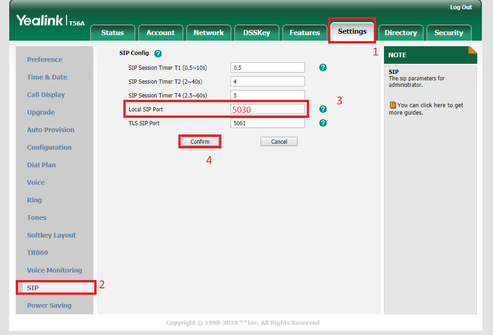Viewport: 493px width, 335px height.
Task: Go to Softkey Layout settings
Action: pyautogui.click(x=52, y=235)
